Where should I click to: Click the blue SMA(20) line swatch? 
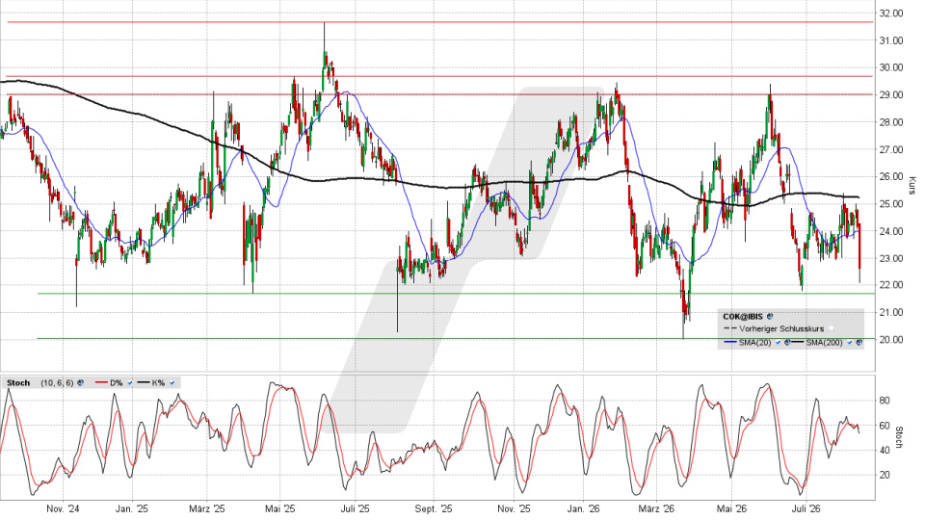[730, 342]
